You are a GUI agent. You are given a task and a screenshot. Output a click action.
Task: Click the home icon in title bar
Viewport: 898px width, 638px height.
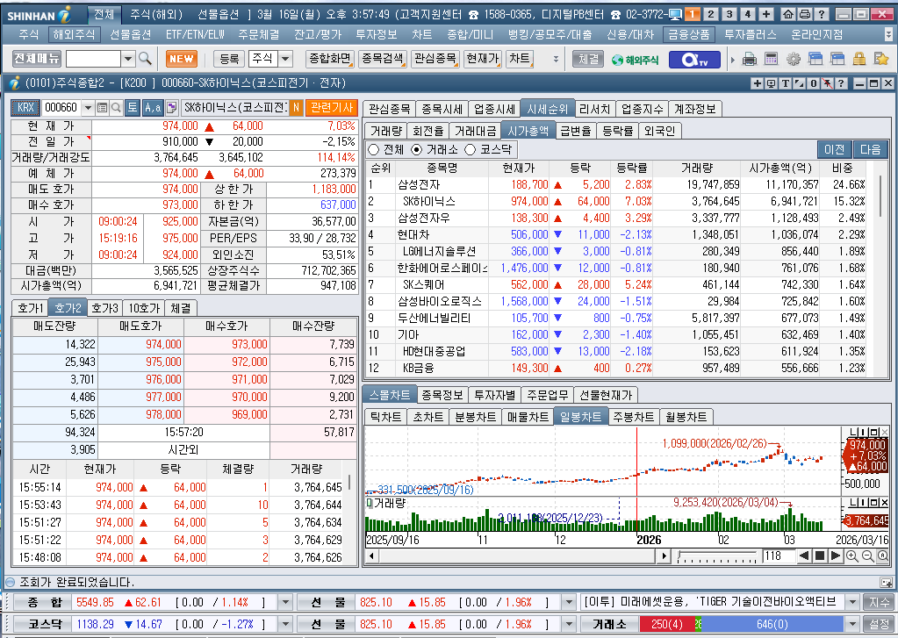coord(788,14)
